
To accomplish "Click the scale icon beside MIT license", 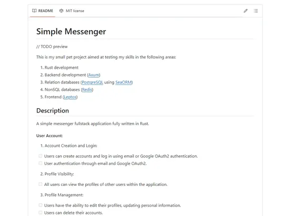I will (x=61, y=11).
